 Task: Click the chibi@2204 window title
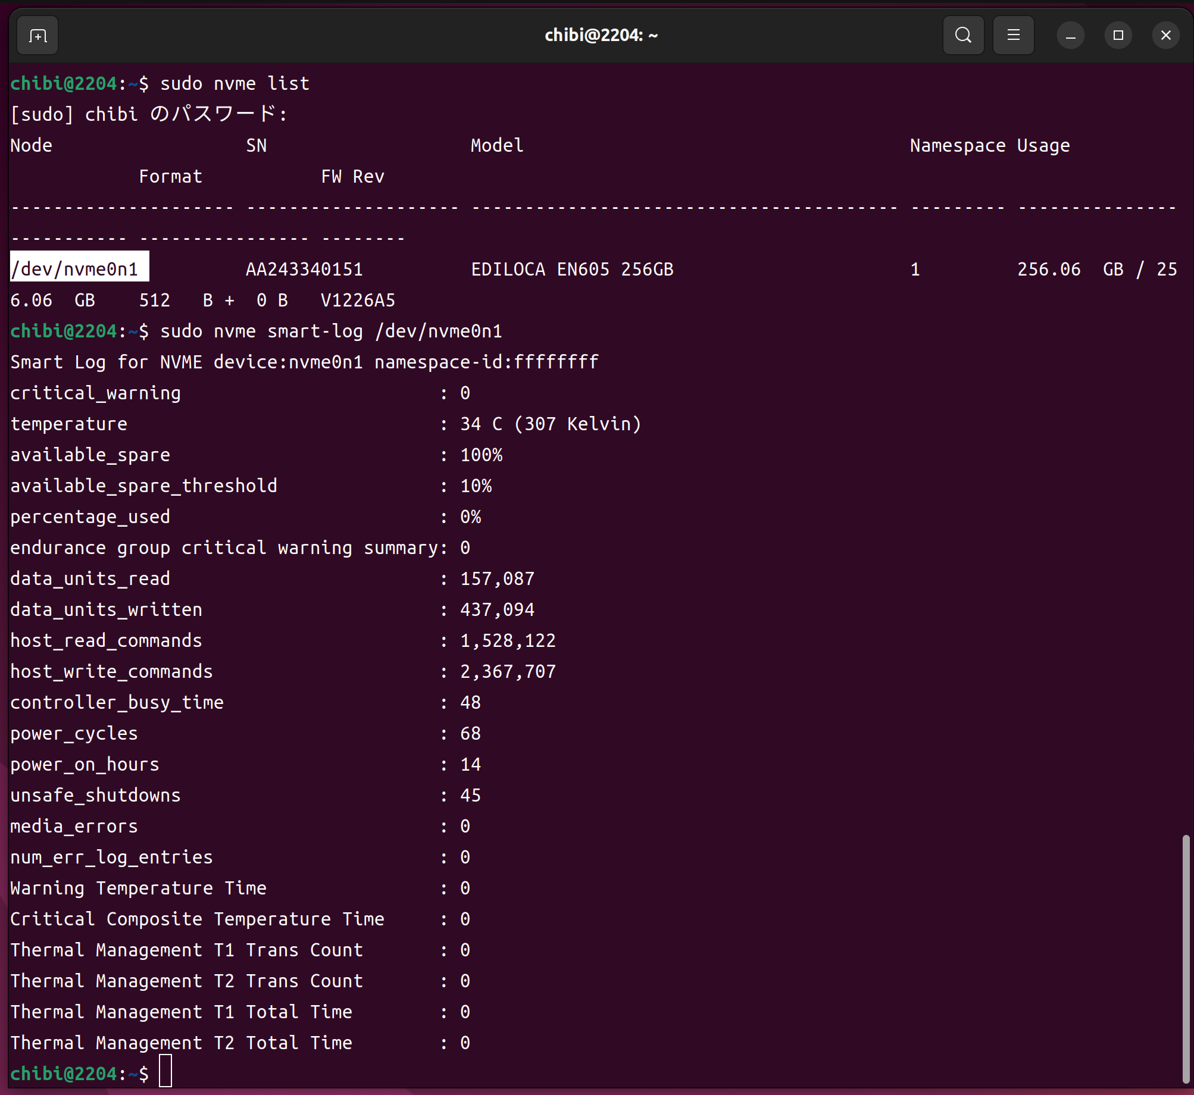click(x=601, y=36)
